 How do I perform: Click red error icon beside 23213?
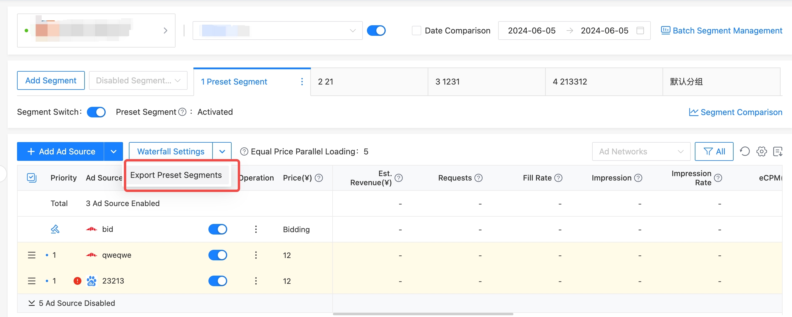[77, 281]
